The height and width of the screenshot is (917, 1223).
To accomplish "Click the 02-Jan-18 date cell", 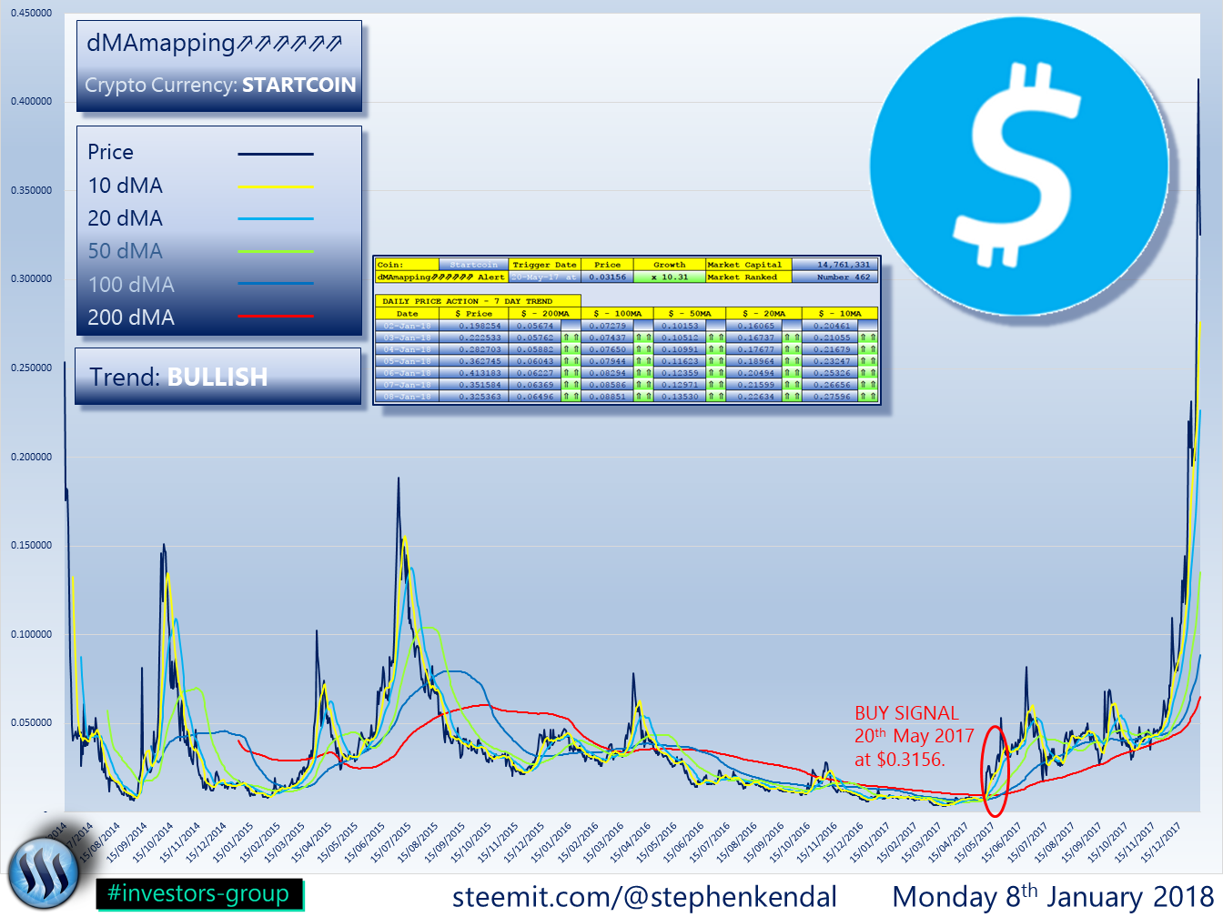I will (x=408, y=325).
